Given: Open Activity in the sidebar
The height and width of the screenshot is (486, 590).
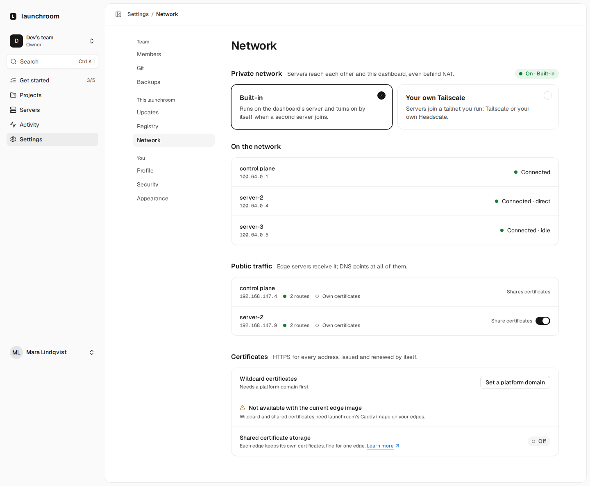Looking at the screenshot, I should click(52, 125).
